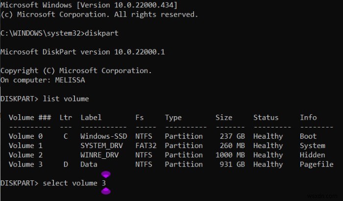This screenshot has width=343, height=201.
Task: Click the 931 GB size value
Action: coord(230,164)
